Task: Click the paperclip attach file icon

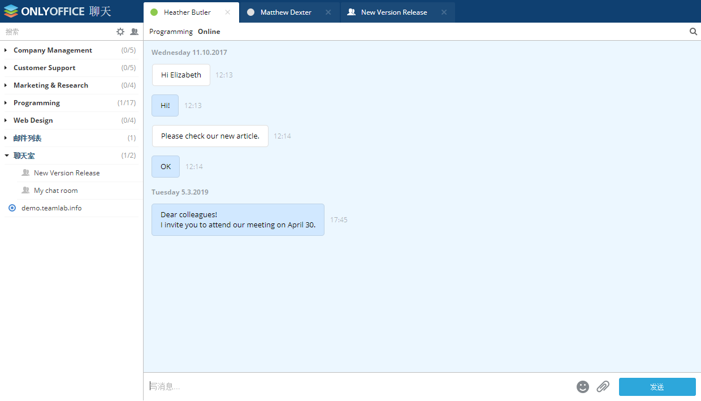Action: (603, 387)
